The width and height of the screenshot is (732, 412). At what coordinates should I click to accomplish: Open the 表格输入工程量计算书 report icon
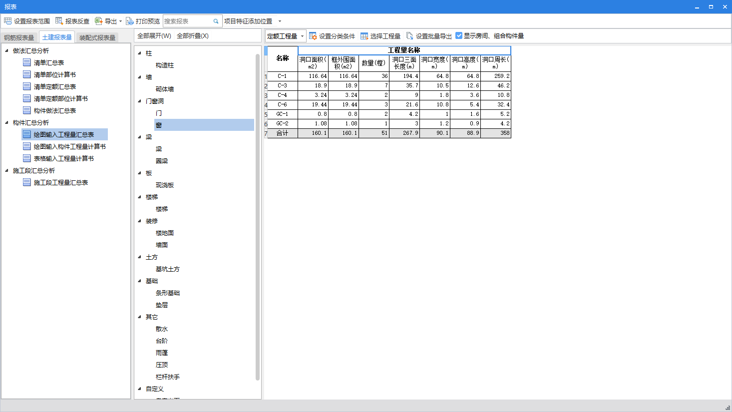click(x=27, y=158)
